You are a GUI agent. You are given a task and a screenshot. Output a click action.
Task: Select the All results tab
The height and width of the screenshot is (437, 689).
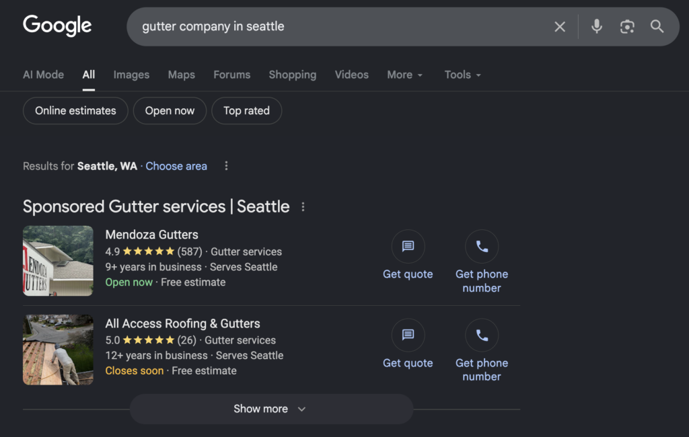click(x=88, y=75)
